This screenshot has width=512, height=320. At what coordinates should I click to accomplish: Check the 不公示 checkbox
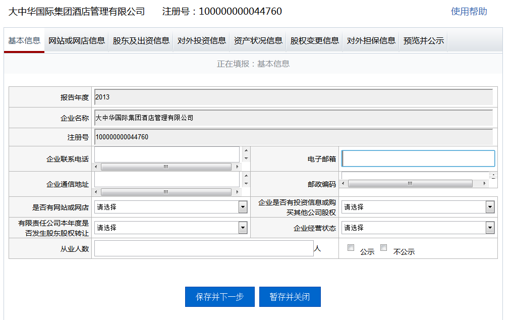(383, 247)
